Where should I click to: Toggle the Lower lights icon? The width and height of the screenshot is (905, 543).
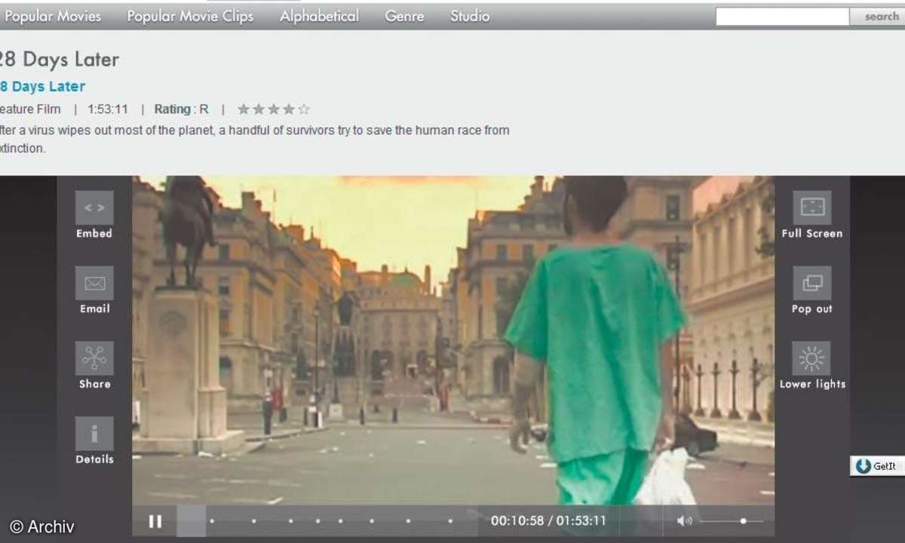pos(811,358)
